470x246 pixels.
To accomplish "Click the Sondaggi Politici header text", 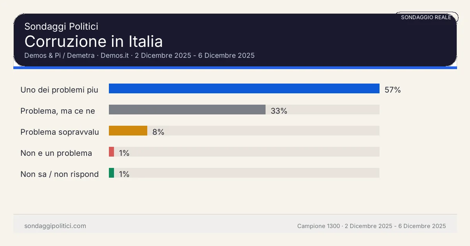I will (61, 27).
